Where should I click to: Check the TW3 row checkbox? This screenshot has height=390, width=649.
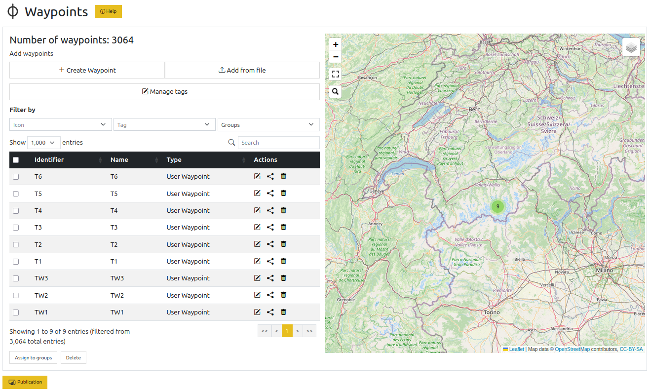pos(16,278)
